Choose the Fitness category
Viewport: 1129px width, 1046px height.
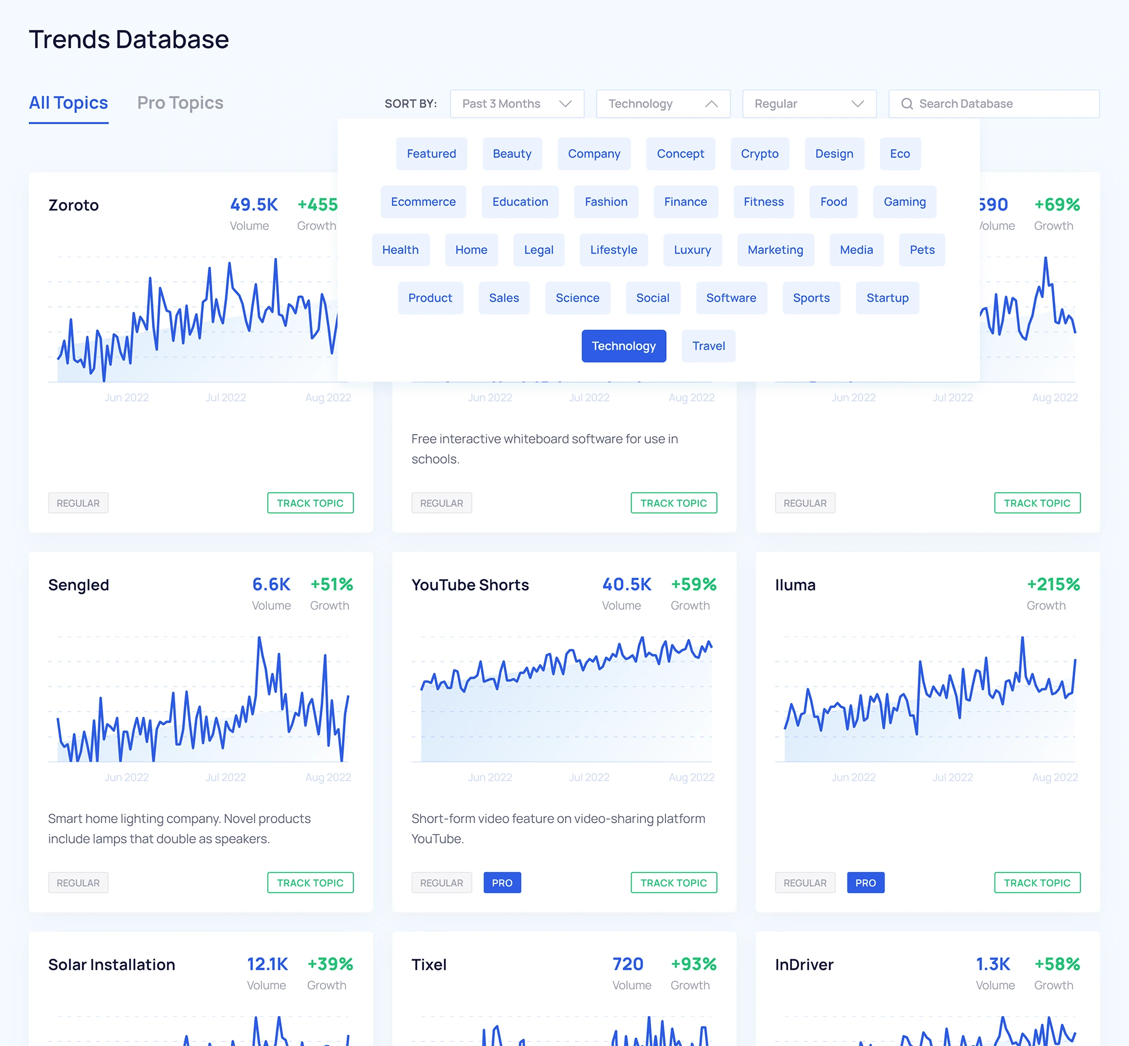pos(763,202)
